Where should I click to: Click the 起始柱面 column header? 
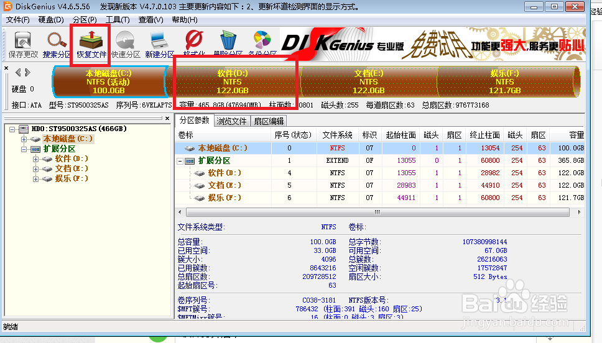(x=401, y=135)
